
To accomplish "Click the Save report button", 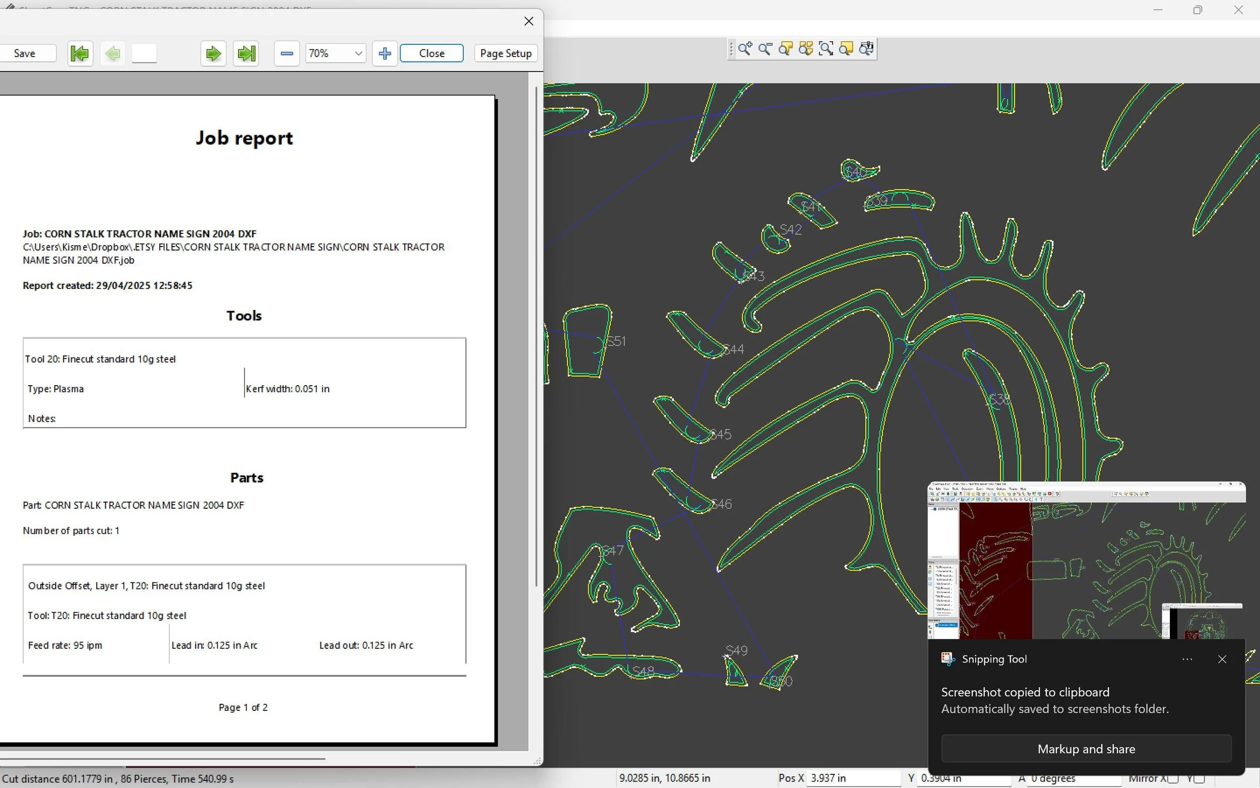I will tap(25, 53).
